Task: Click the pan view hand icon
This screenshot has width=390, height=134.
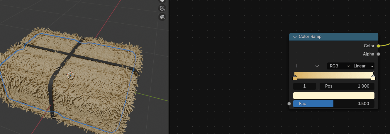Action: 162,1
